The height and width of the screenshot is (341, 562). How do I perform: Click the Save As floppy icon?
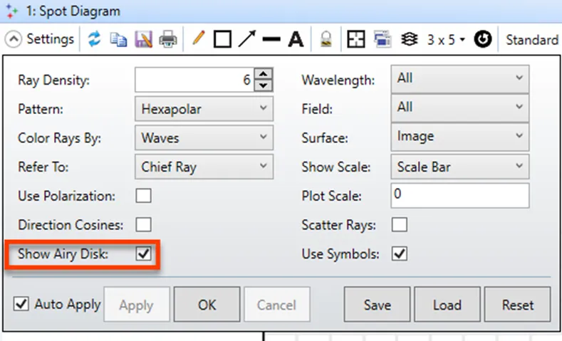[x=143, y=39]
